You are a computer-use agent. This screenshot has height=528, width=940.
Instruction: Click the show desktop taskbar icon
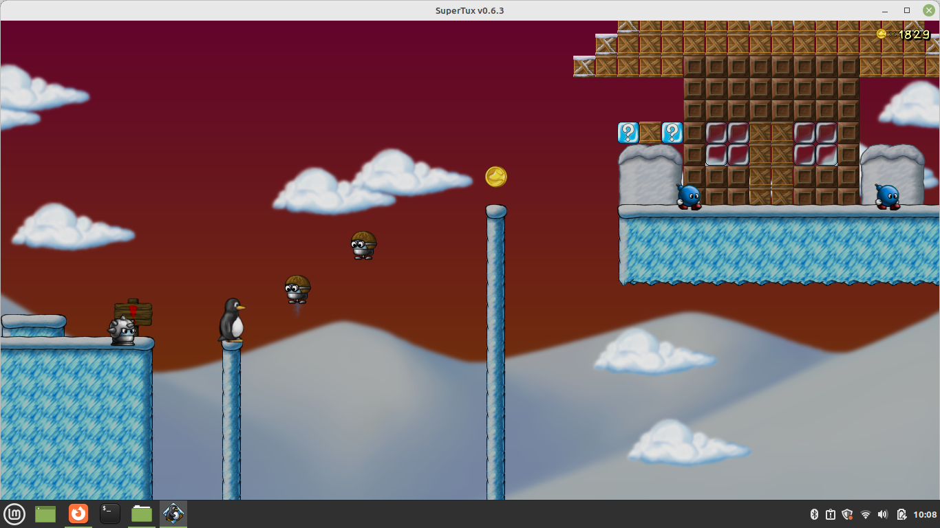(45, 514)
